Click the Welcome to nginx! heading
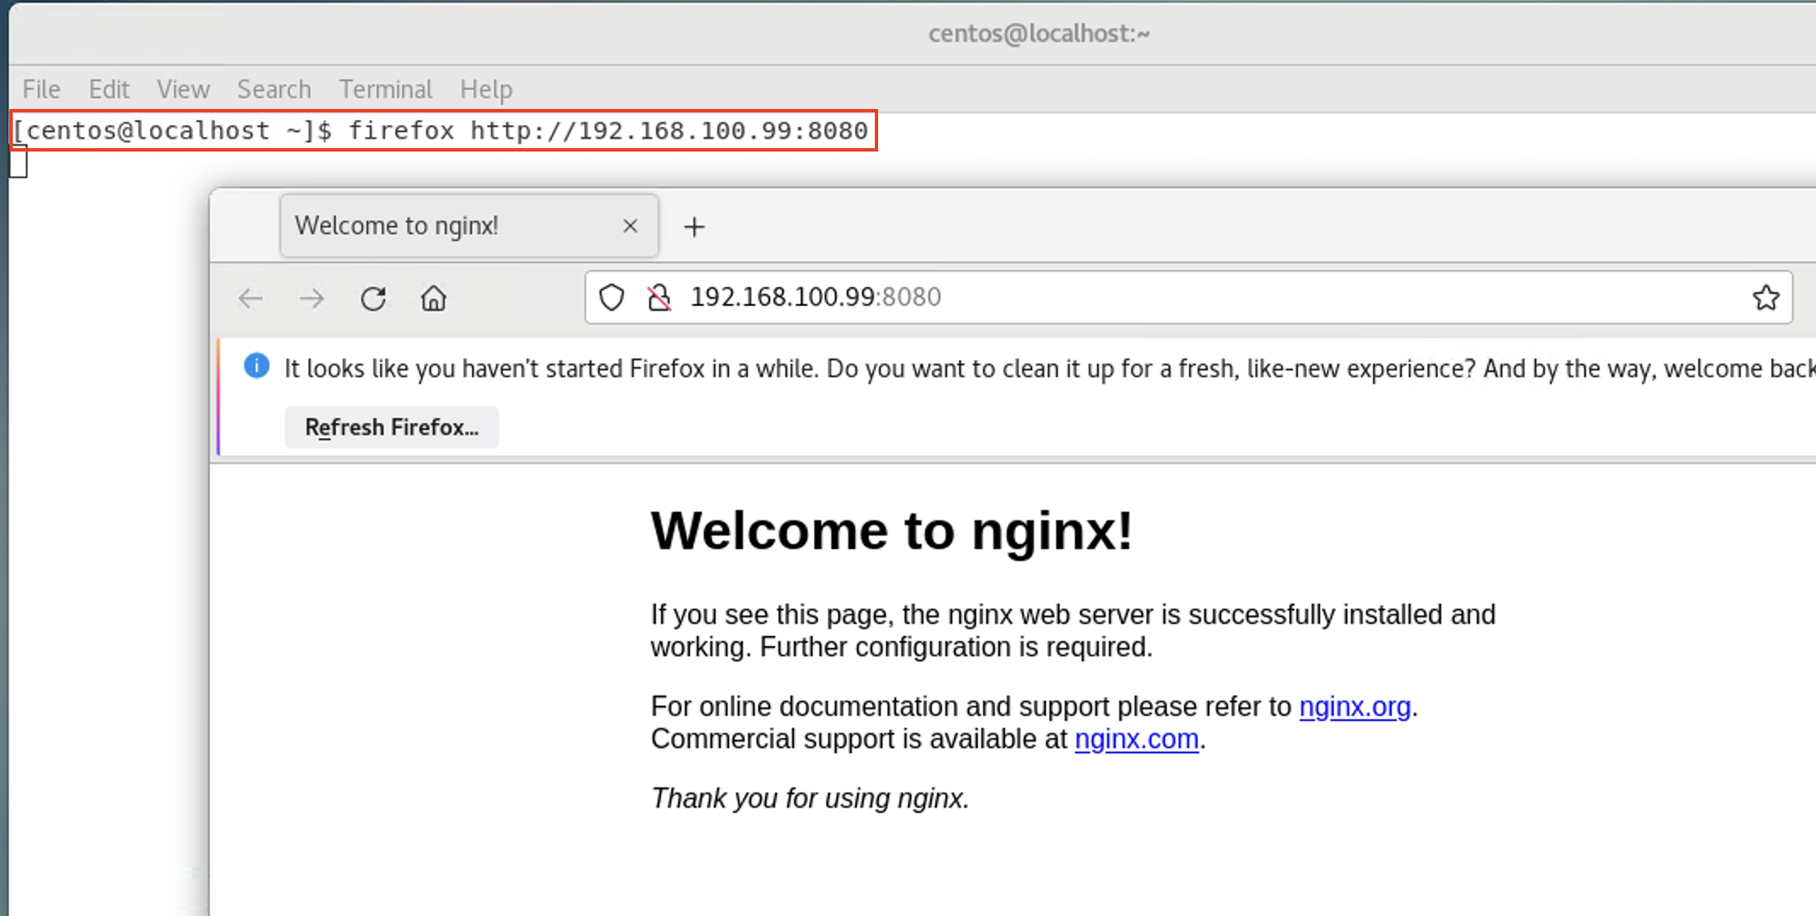The width and height of the screenshot is (1816, 916). tap(892, 531)
